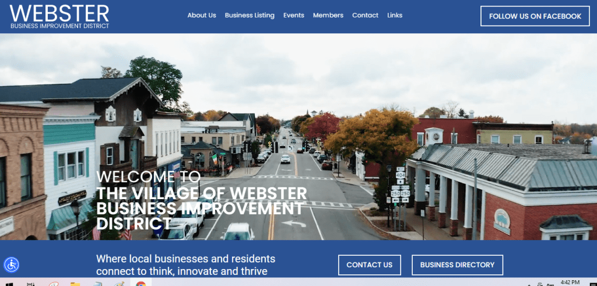Click the Links menu item
Image resolution: width=597 pixels, height=286 pixels.
click(395, 15)
